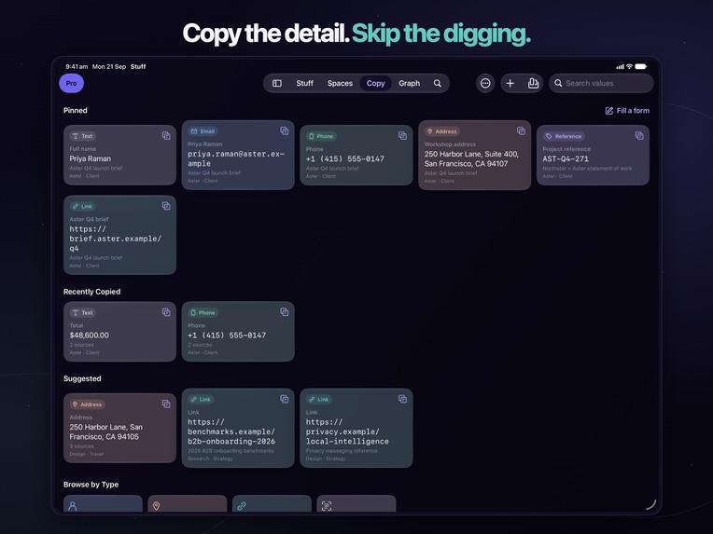Toggle the sidebar panel icon

pyautogui.click(x=277, y=83)
